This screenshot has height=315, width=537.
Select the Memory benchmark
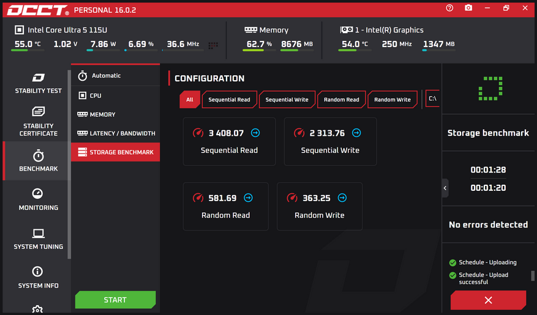tap(115, 114)
